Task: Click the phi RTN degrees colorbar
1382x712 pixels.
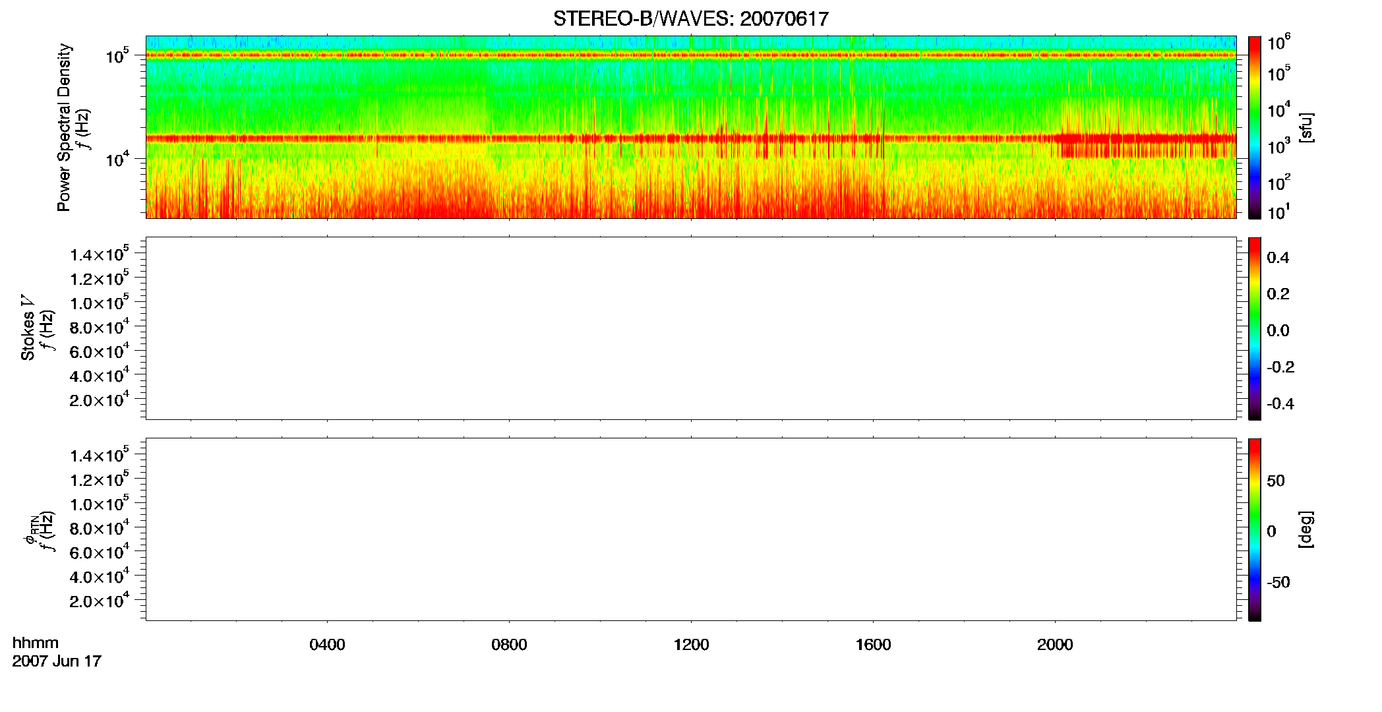Action: (1254, 529)
